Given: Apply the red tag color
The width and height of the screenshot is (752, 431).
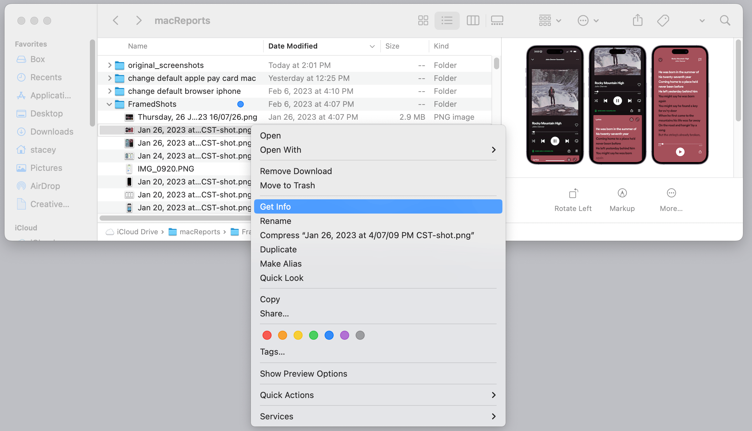Looking at the screenshot, I should click(267, 335).
